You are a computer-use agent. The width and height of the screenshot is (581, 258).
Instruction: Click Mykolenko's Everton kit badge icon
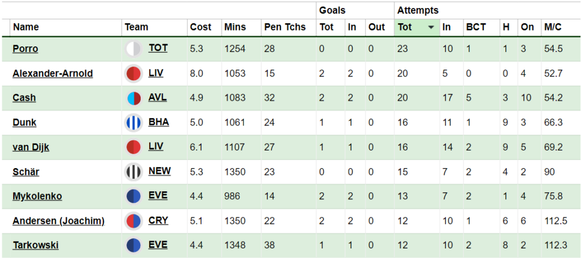(133, 196)
